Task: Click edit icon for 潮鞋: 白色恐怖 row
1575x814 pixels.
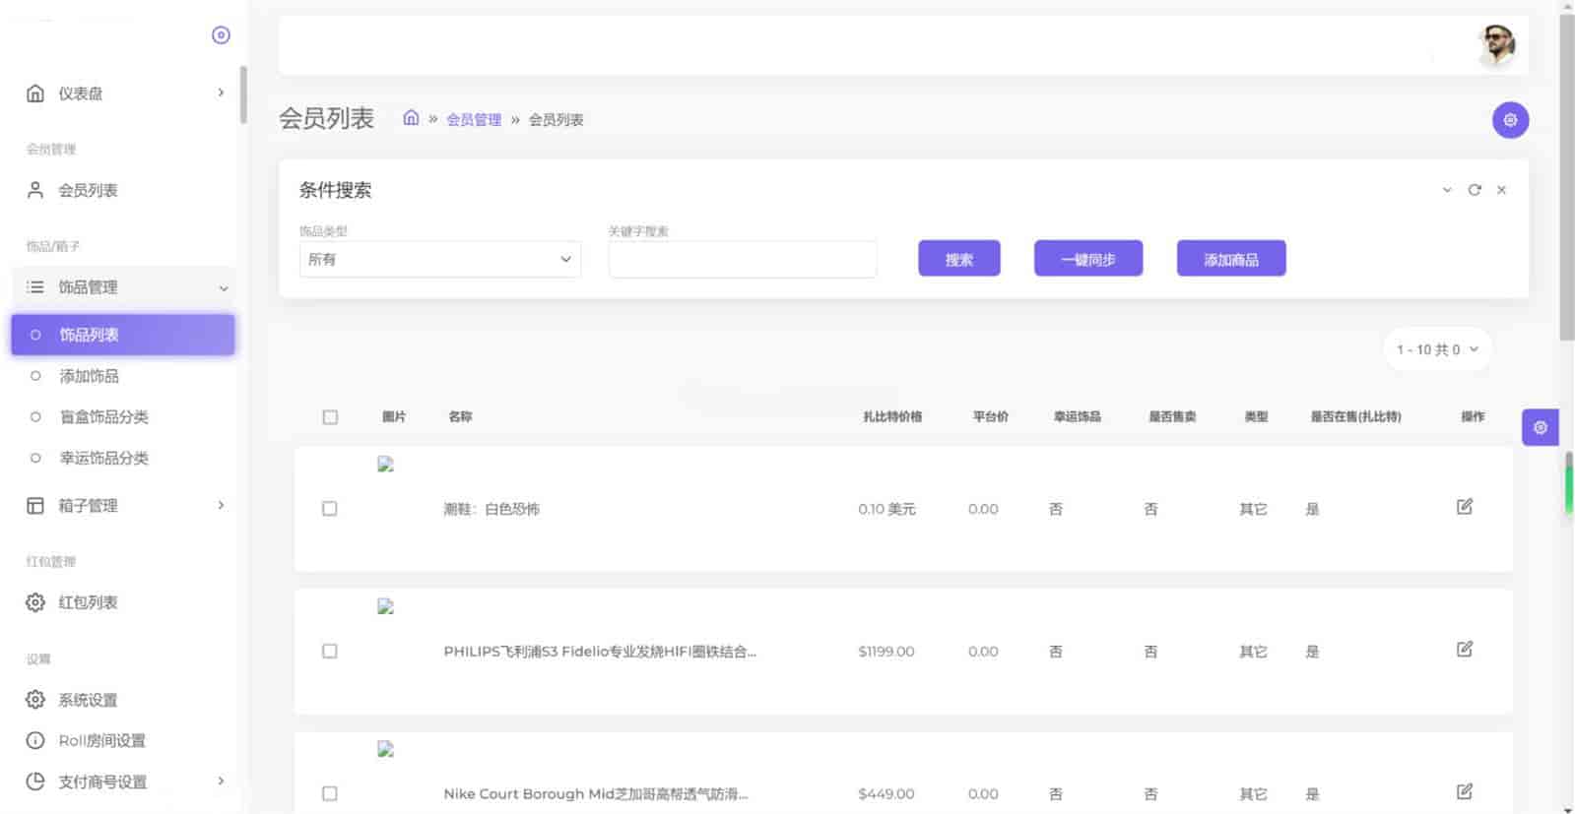Action: tap(1464, 507)
